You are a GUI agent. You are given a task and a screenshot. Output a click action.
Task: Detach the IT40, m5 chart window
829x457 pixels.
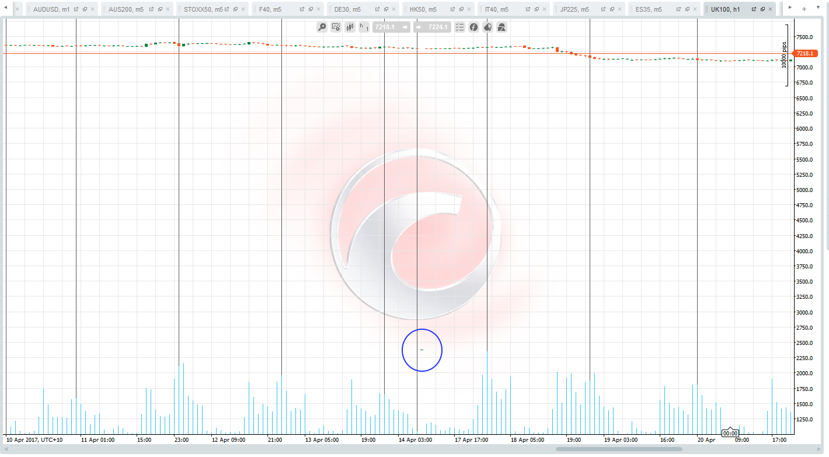pos(537,9)
